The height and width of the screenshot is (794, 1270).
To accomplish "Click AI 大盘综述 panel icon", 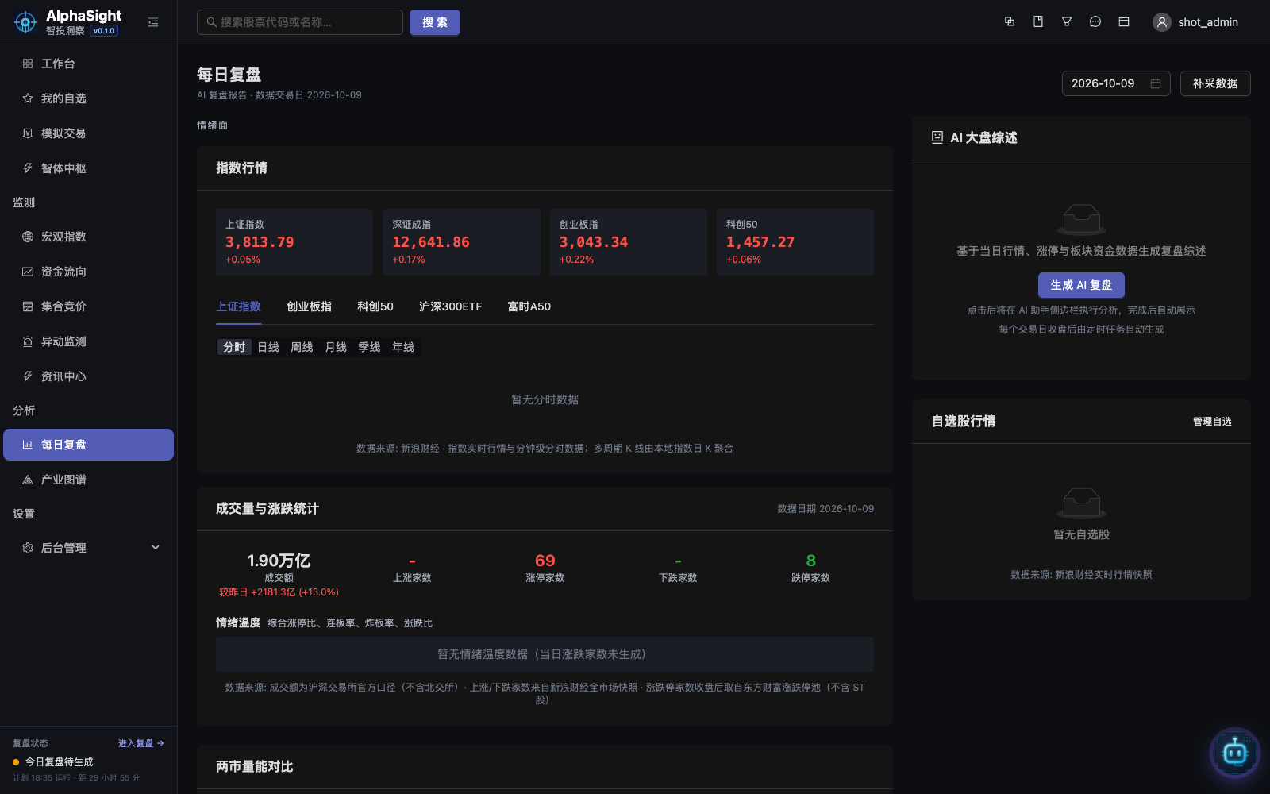I will pyautogui.click(x=937, y=137).
